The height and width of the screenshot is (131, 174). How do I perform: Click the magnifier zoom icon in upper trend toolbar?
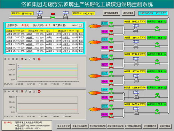click(26, 59)
